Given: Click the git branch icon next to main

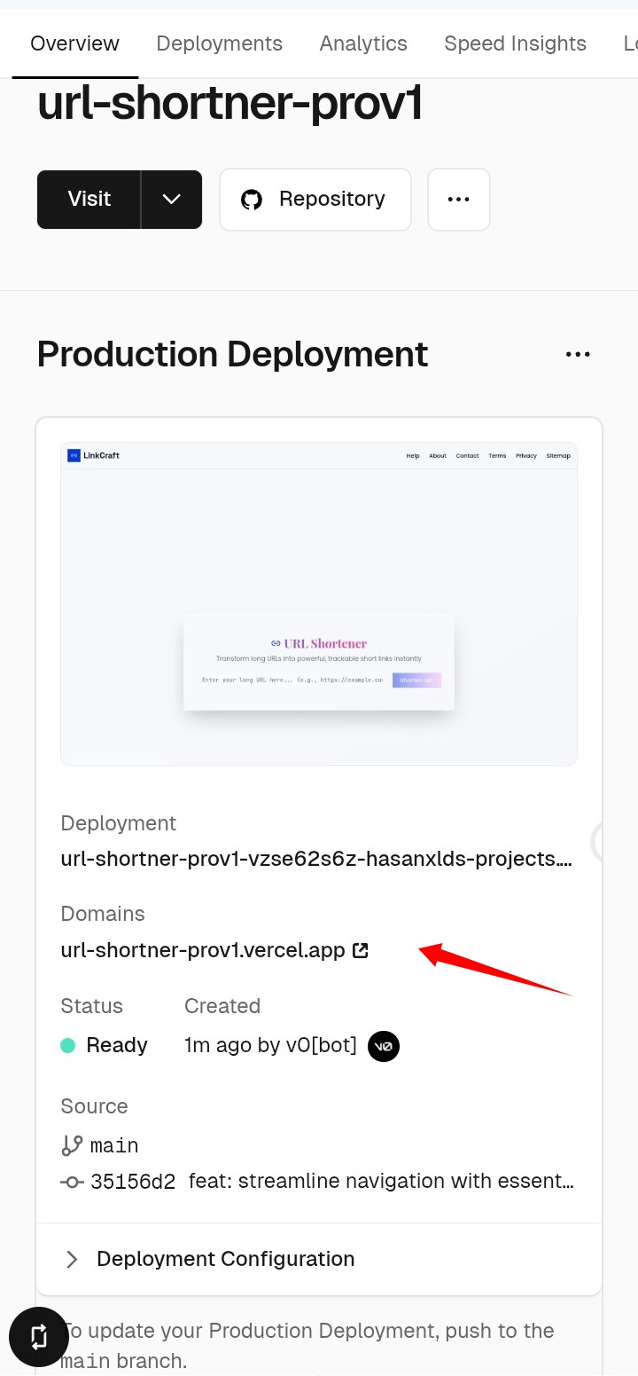Looking at the screenshot, I should coord(72,1145).
